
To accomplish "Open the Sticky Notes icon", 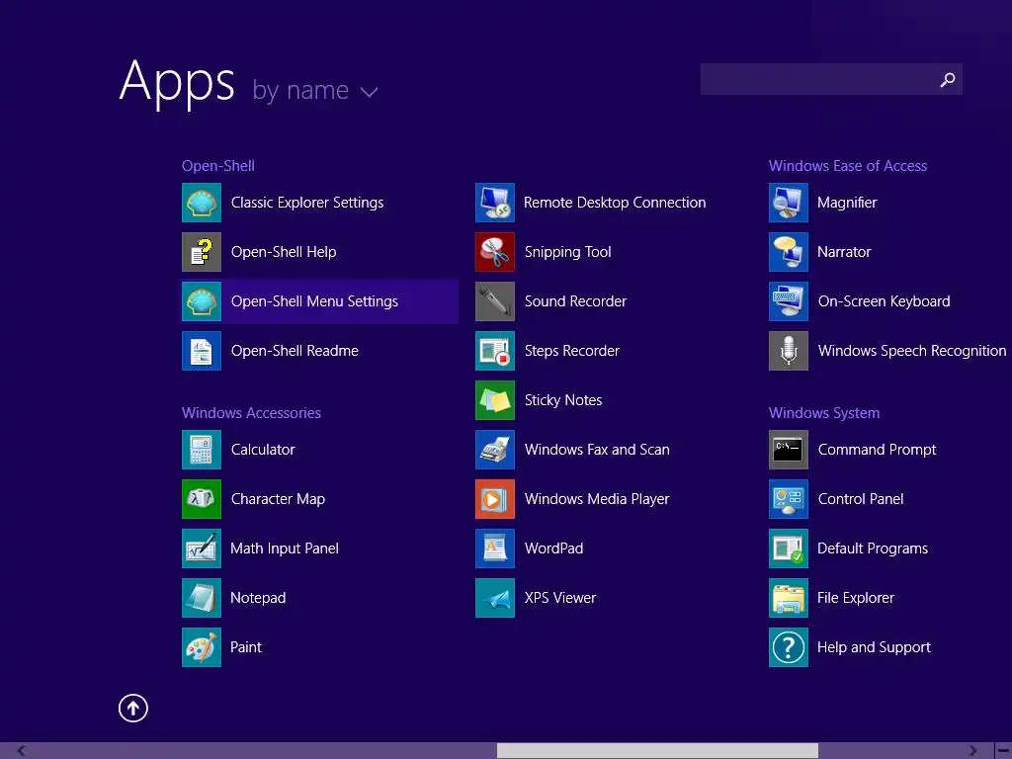I will [x=495, y=400].
